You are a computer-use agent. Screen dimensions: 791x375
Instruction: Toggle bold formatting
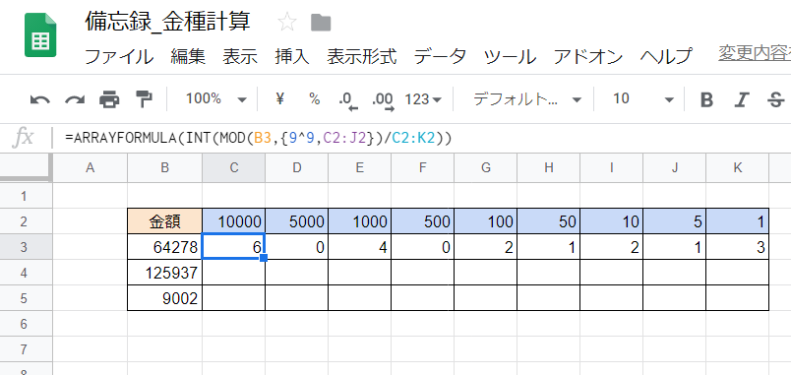(706, 100)
